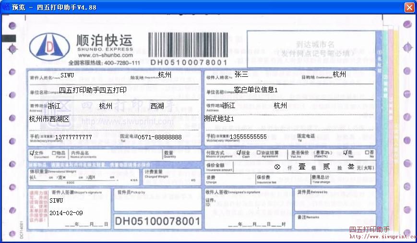The width and height of the screenshot is (417, 243).
Task: Toggle the 否 No insured checkbox
Action: pos(367,153)
